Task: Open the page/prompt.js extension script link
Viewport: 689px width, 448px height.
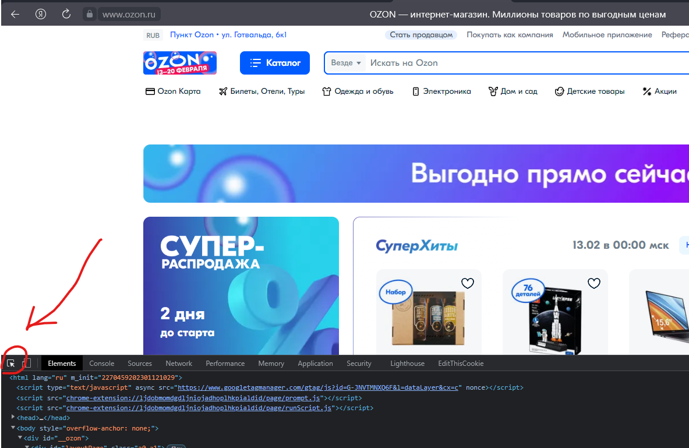Action: (193, 398)
